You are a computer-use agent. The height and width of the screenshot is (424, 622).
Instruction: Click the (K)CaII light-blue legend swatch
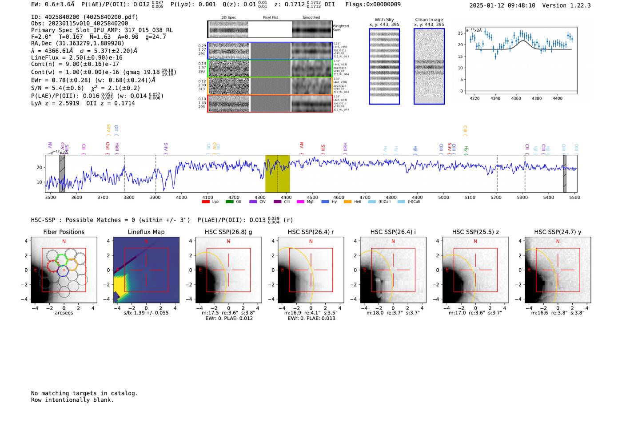pyautogui.click(x=371, y=202)
